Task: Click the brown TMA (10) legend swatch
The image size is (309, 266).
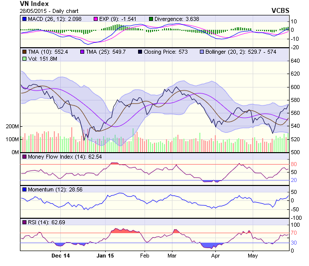Action: tap(24, 51)
